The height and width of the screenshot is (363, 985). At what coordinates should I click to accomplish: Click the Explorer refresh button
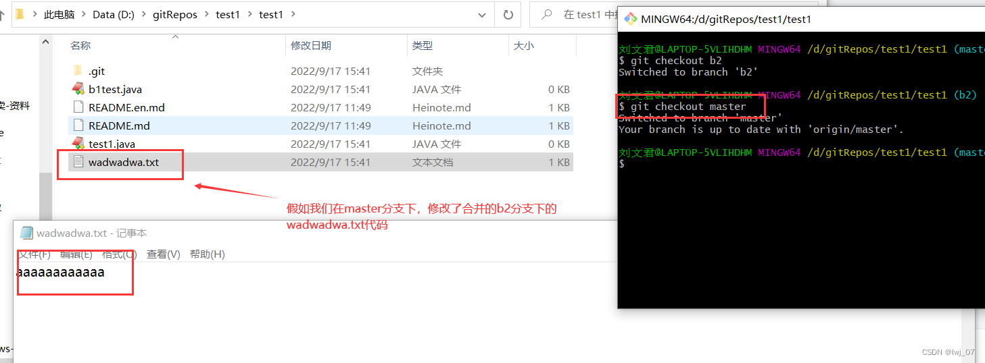click(508, 14)
